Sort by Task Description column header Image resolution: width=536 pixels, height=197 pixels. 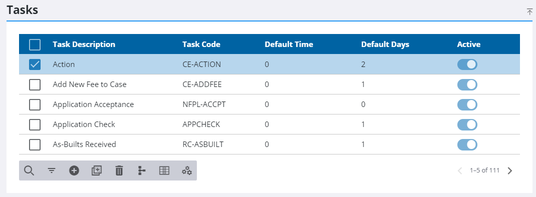[84, 44]
